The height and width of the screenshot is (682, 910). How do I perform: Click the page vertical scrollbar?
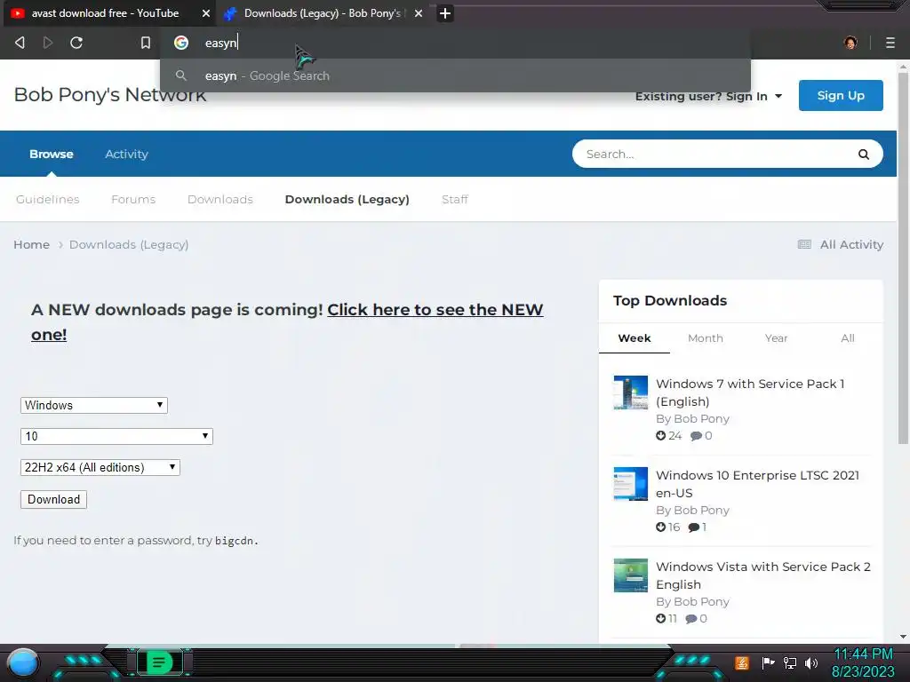point(903,258)
